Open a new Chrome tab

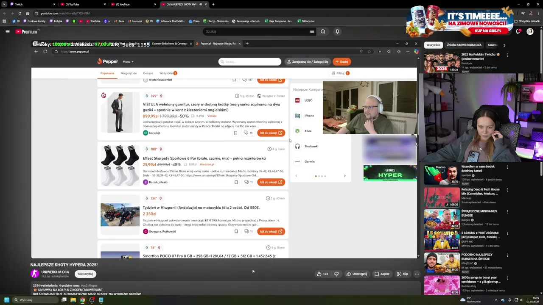point(213,4)
